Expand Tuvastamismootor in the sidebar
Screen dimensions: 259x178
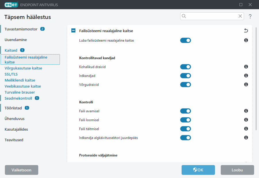[x=21, y=29]
